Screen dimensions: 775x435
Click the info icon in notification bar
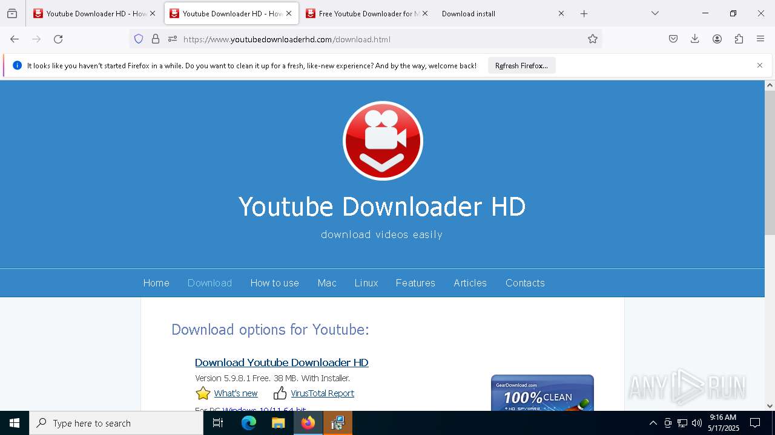coord(17,65)
